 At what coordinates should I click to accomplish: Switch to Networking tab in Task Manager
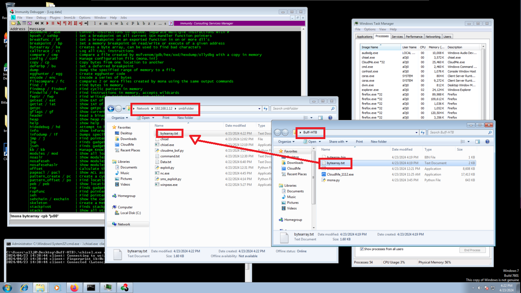pyautogui.click(x=433, y=37)
